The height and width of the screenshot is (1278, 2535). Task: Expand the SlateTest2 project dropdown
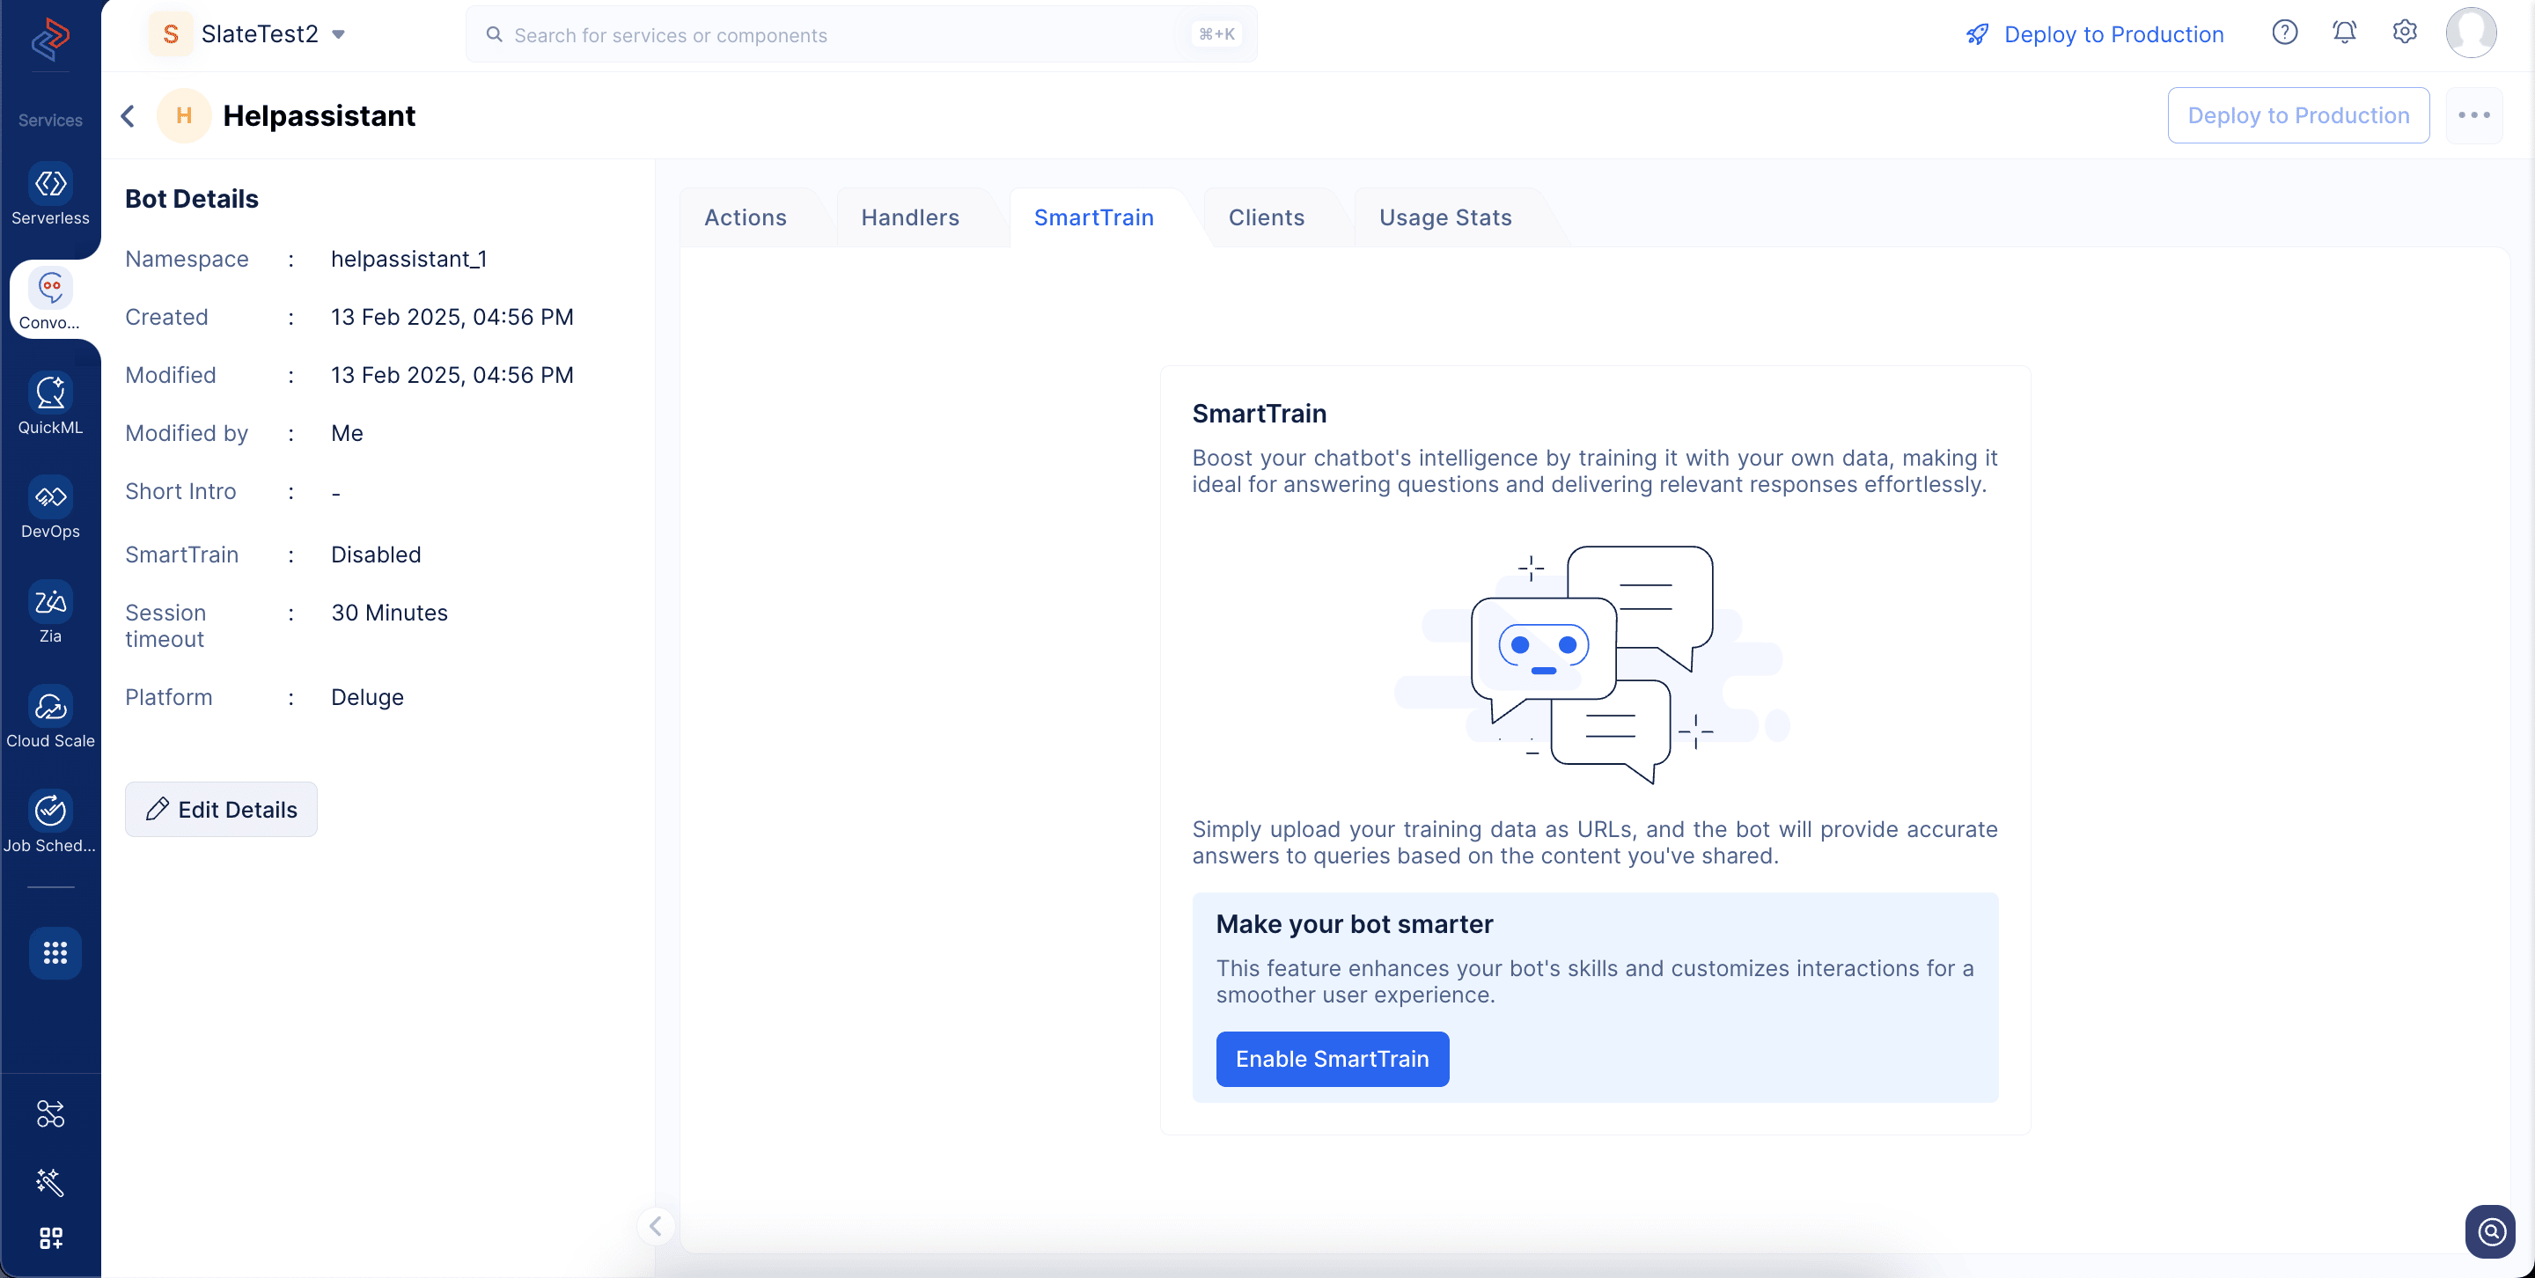pyautogui.click(x=337, y=34)
